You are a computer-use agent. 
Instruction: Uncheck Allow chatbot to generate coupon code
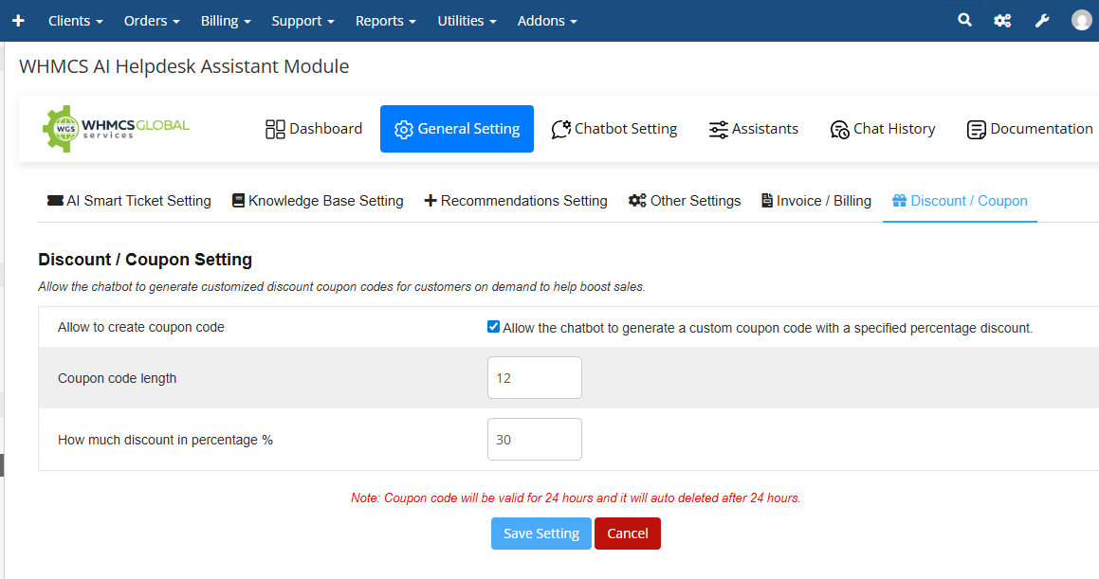click(493, 327)
